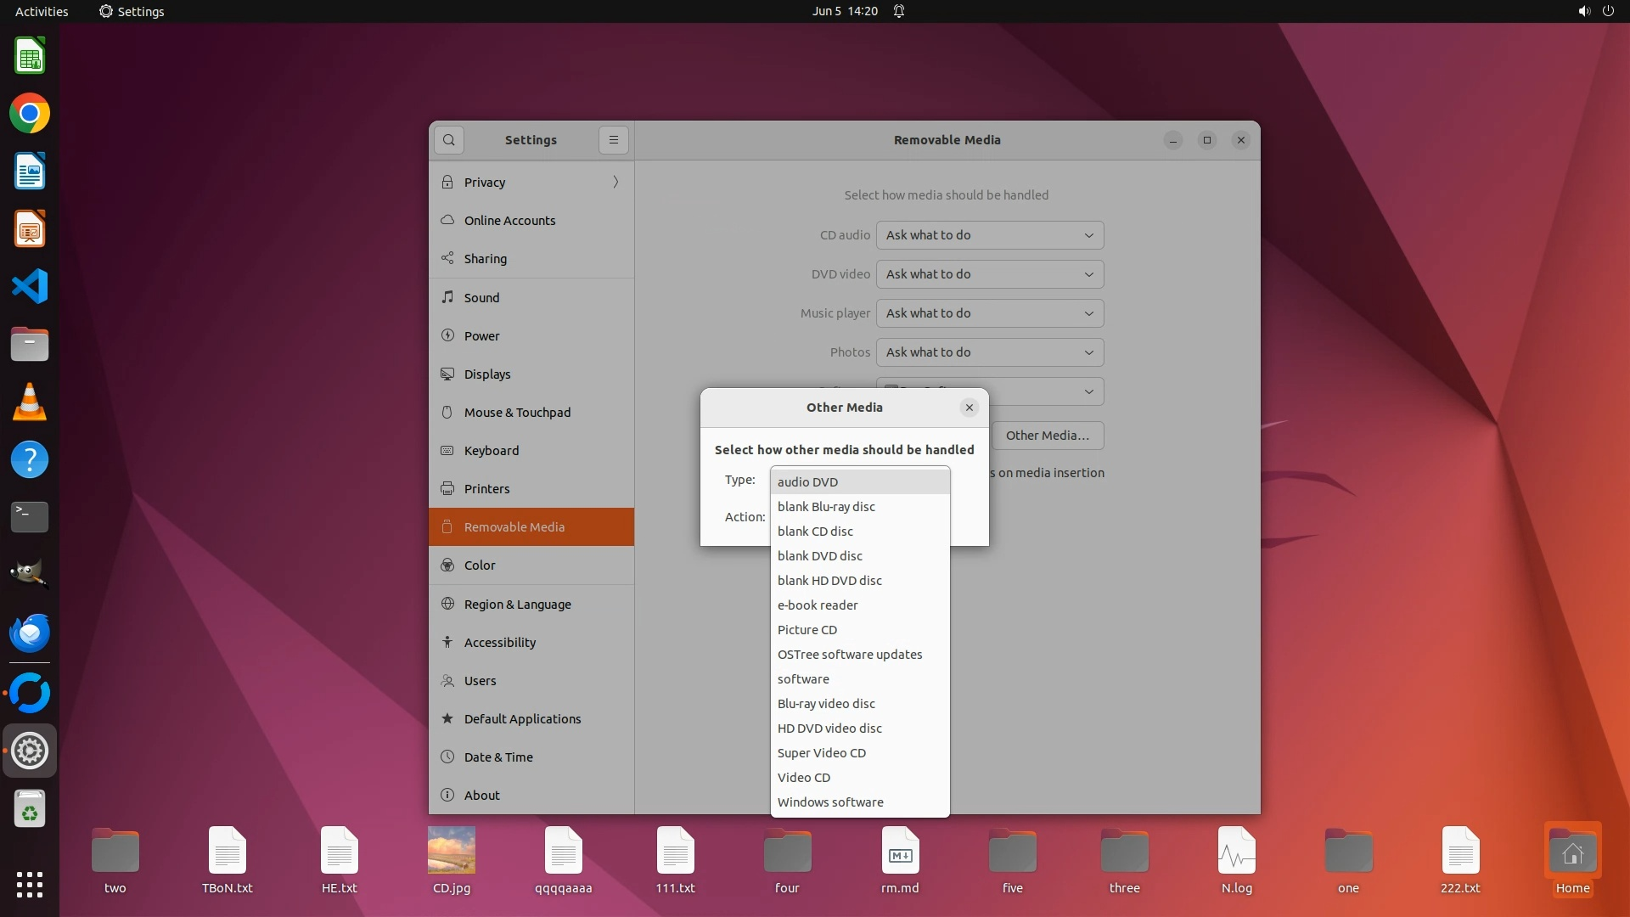Open Thunderbird mail from dock

pos(30,633)
